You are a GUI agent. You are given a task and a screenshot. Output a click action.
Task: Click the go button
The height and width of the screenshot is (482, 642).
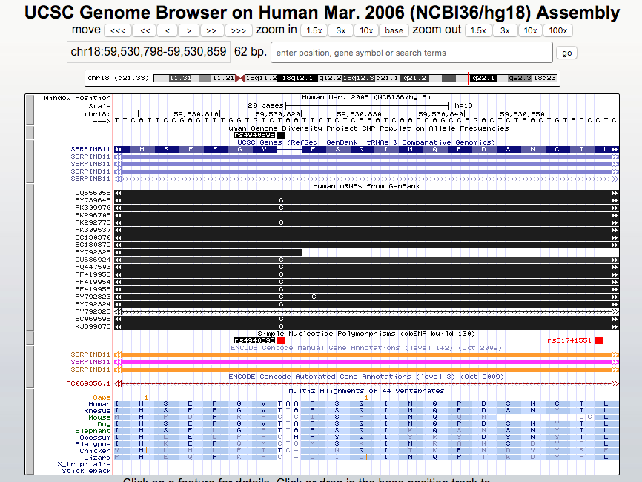[x=567, y=53]
